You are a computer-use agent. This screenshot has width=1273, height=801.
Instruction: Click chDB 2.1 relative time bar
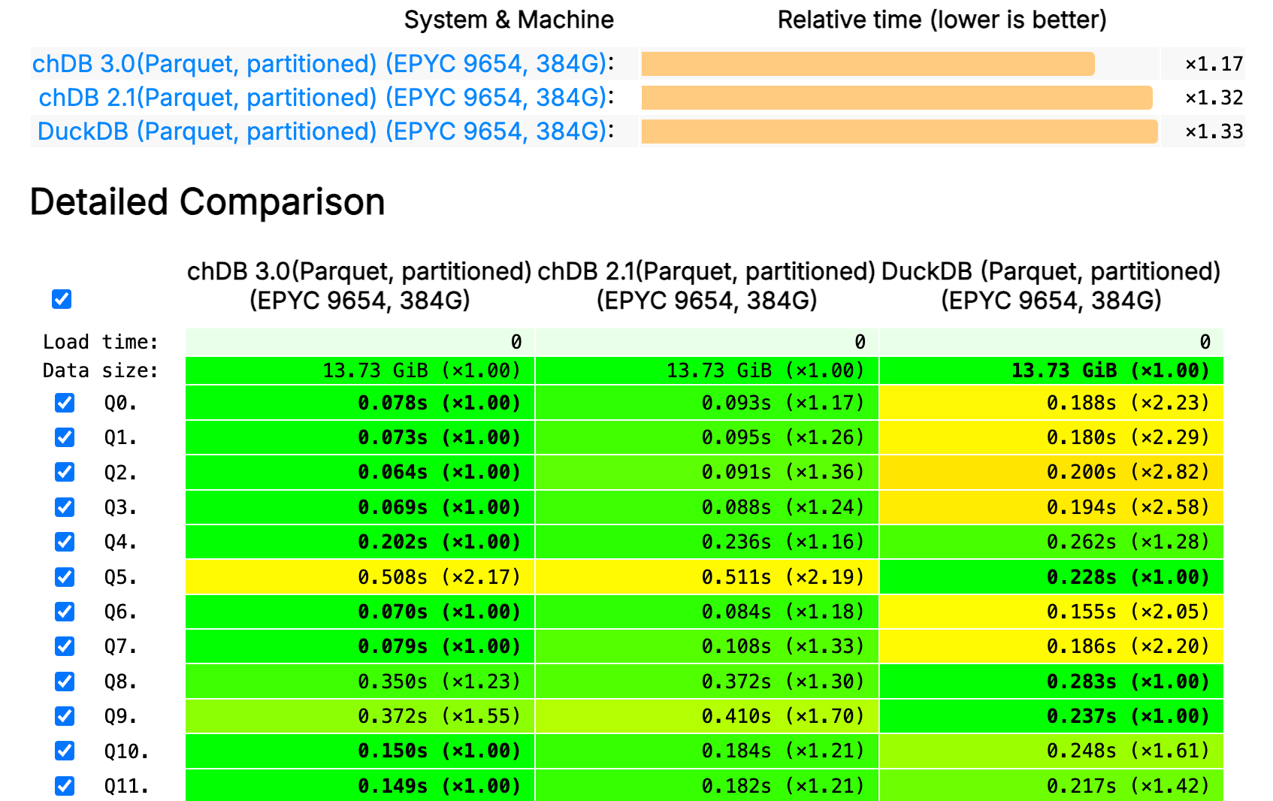[x=897, y=98]
